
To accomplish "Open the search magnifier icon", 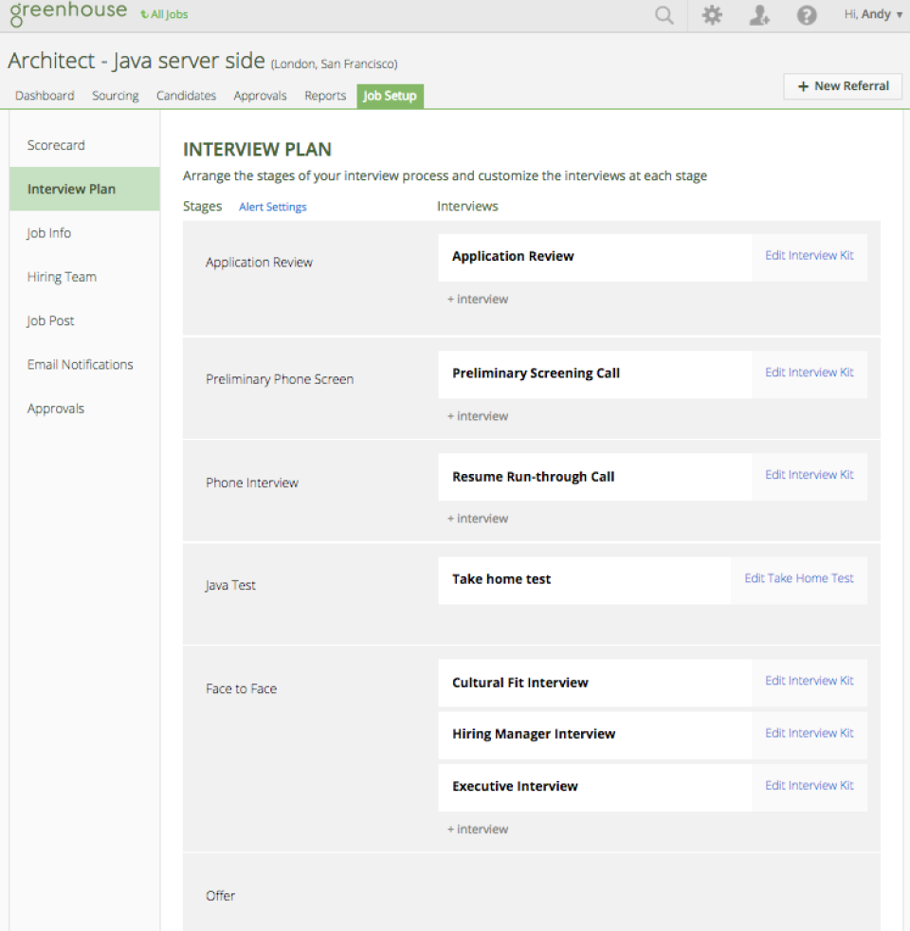I will tap(664, 15).
